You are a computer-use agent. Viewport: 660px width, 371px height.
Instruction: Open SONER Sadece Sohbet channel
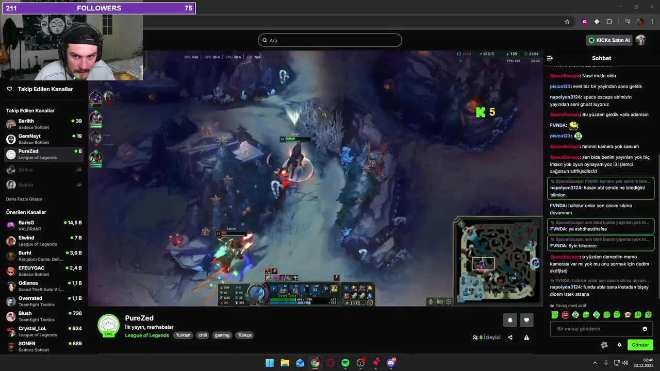44,347
